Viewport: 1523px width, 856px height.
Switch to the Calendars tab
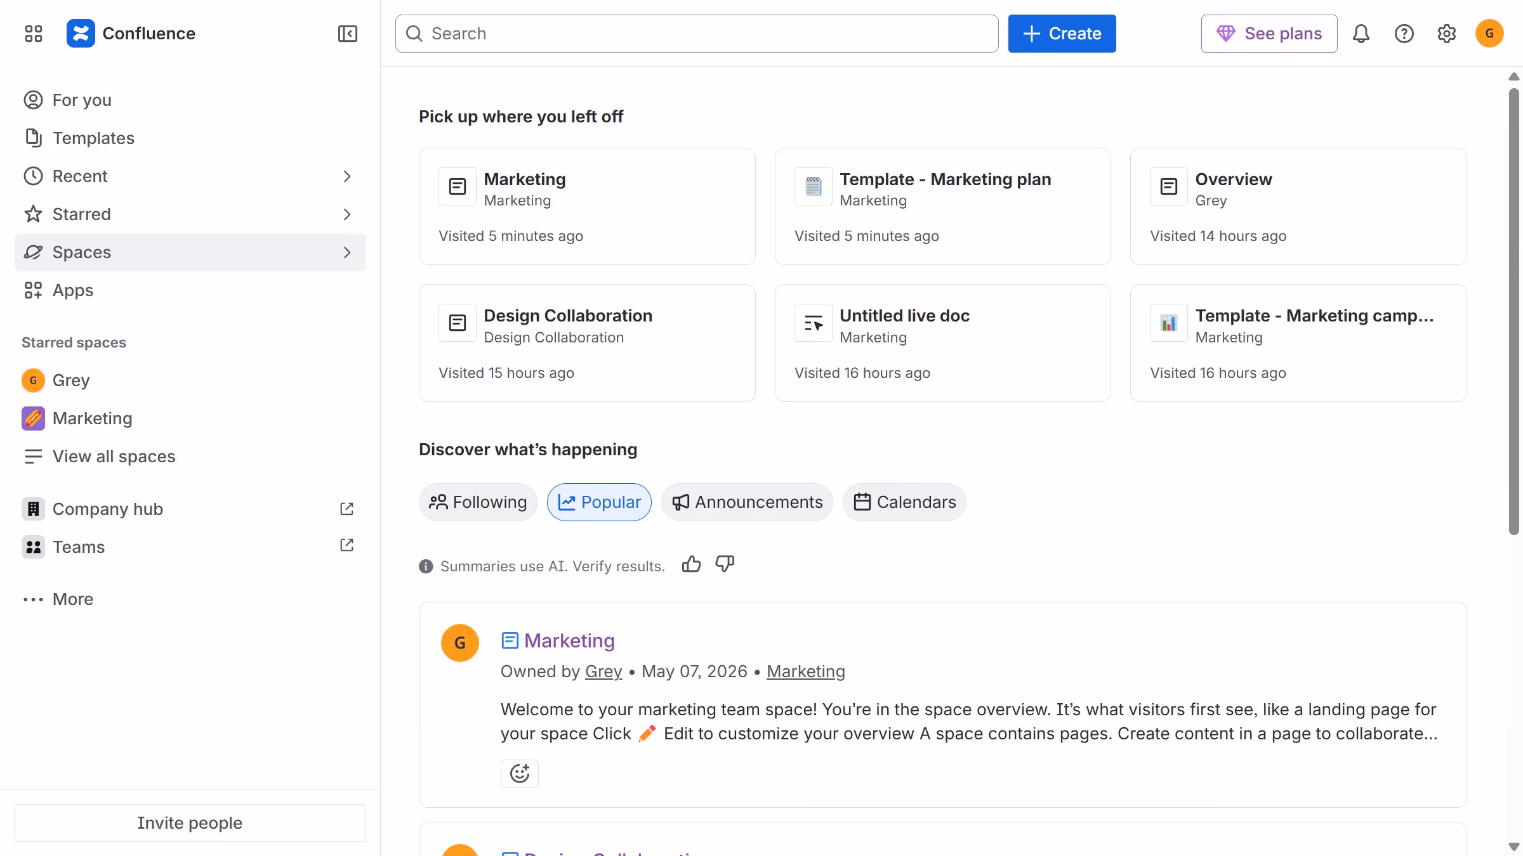point(904,502)
